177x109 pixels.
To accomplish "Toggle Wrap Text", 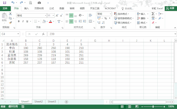I will [90, 15].
